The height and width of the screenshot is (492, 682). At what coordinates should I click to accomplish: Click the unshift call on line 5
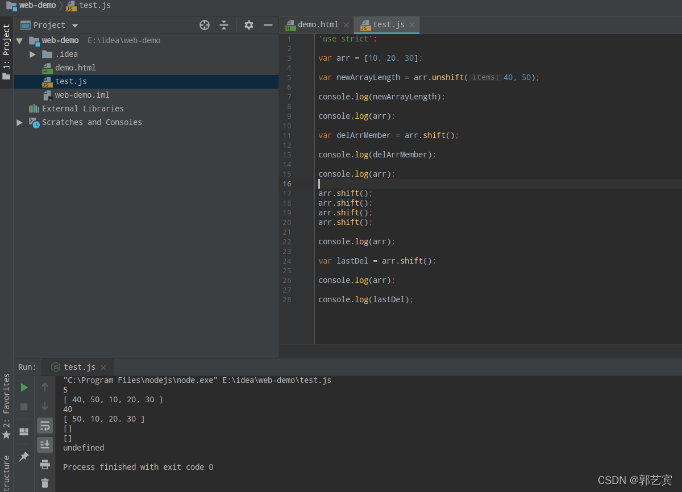(x=448, y=77)
